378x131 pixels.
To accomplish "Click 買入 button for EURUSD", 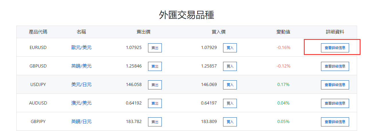I will (230, 48).
